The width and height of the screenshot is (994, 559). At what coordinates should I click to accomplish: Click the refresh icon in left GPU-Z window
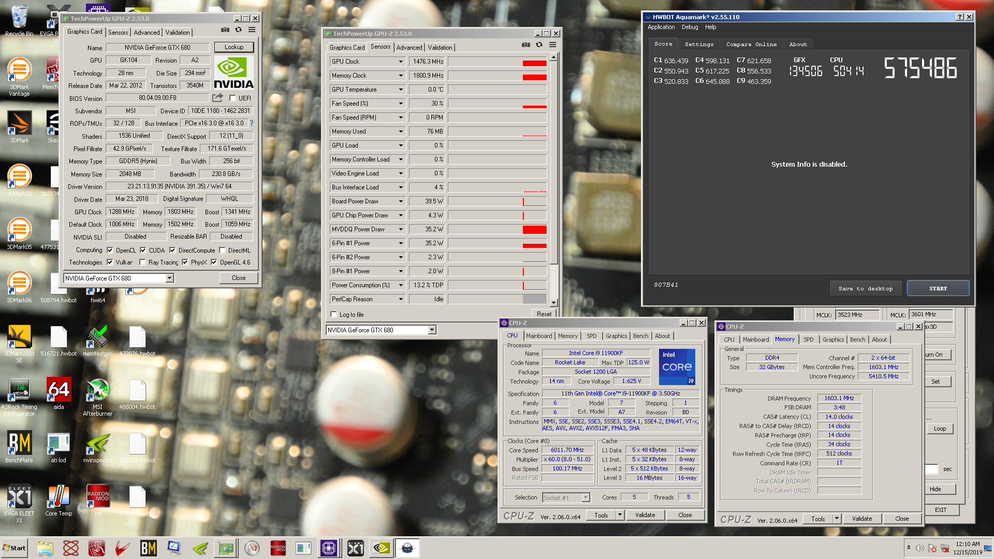click(x=239, y=30)
